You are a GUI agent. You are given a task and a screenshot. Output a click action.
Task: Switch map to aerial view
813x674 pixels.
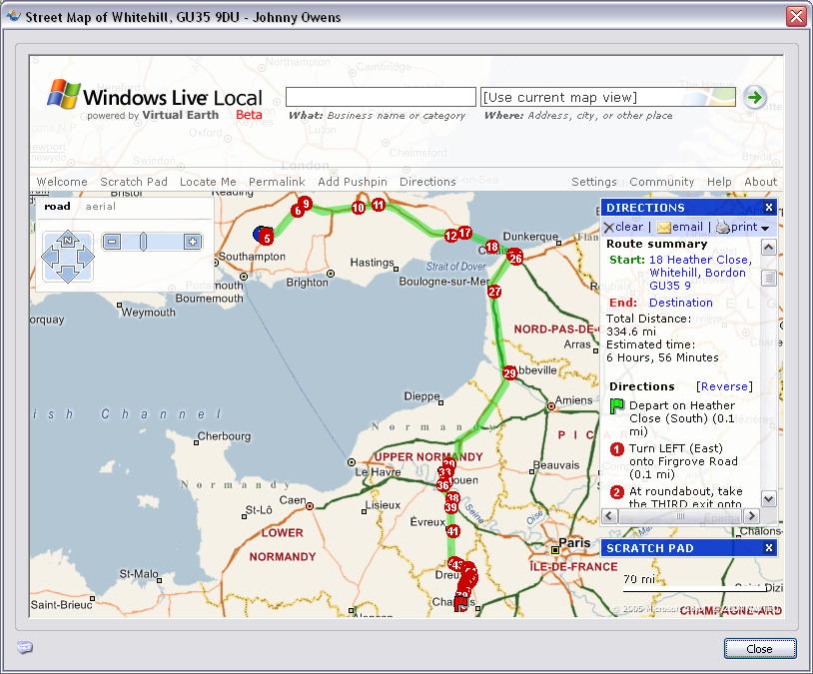[101, 207]
